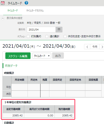Go to previous month with left arrow
The height and width of the screenshot is (124, 104).
point(87,47)
